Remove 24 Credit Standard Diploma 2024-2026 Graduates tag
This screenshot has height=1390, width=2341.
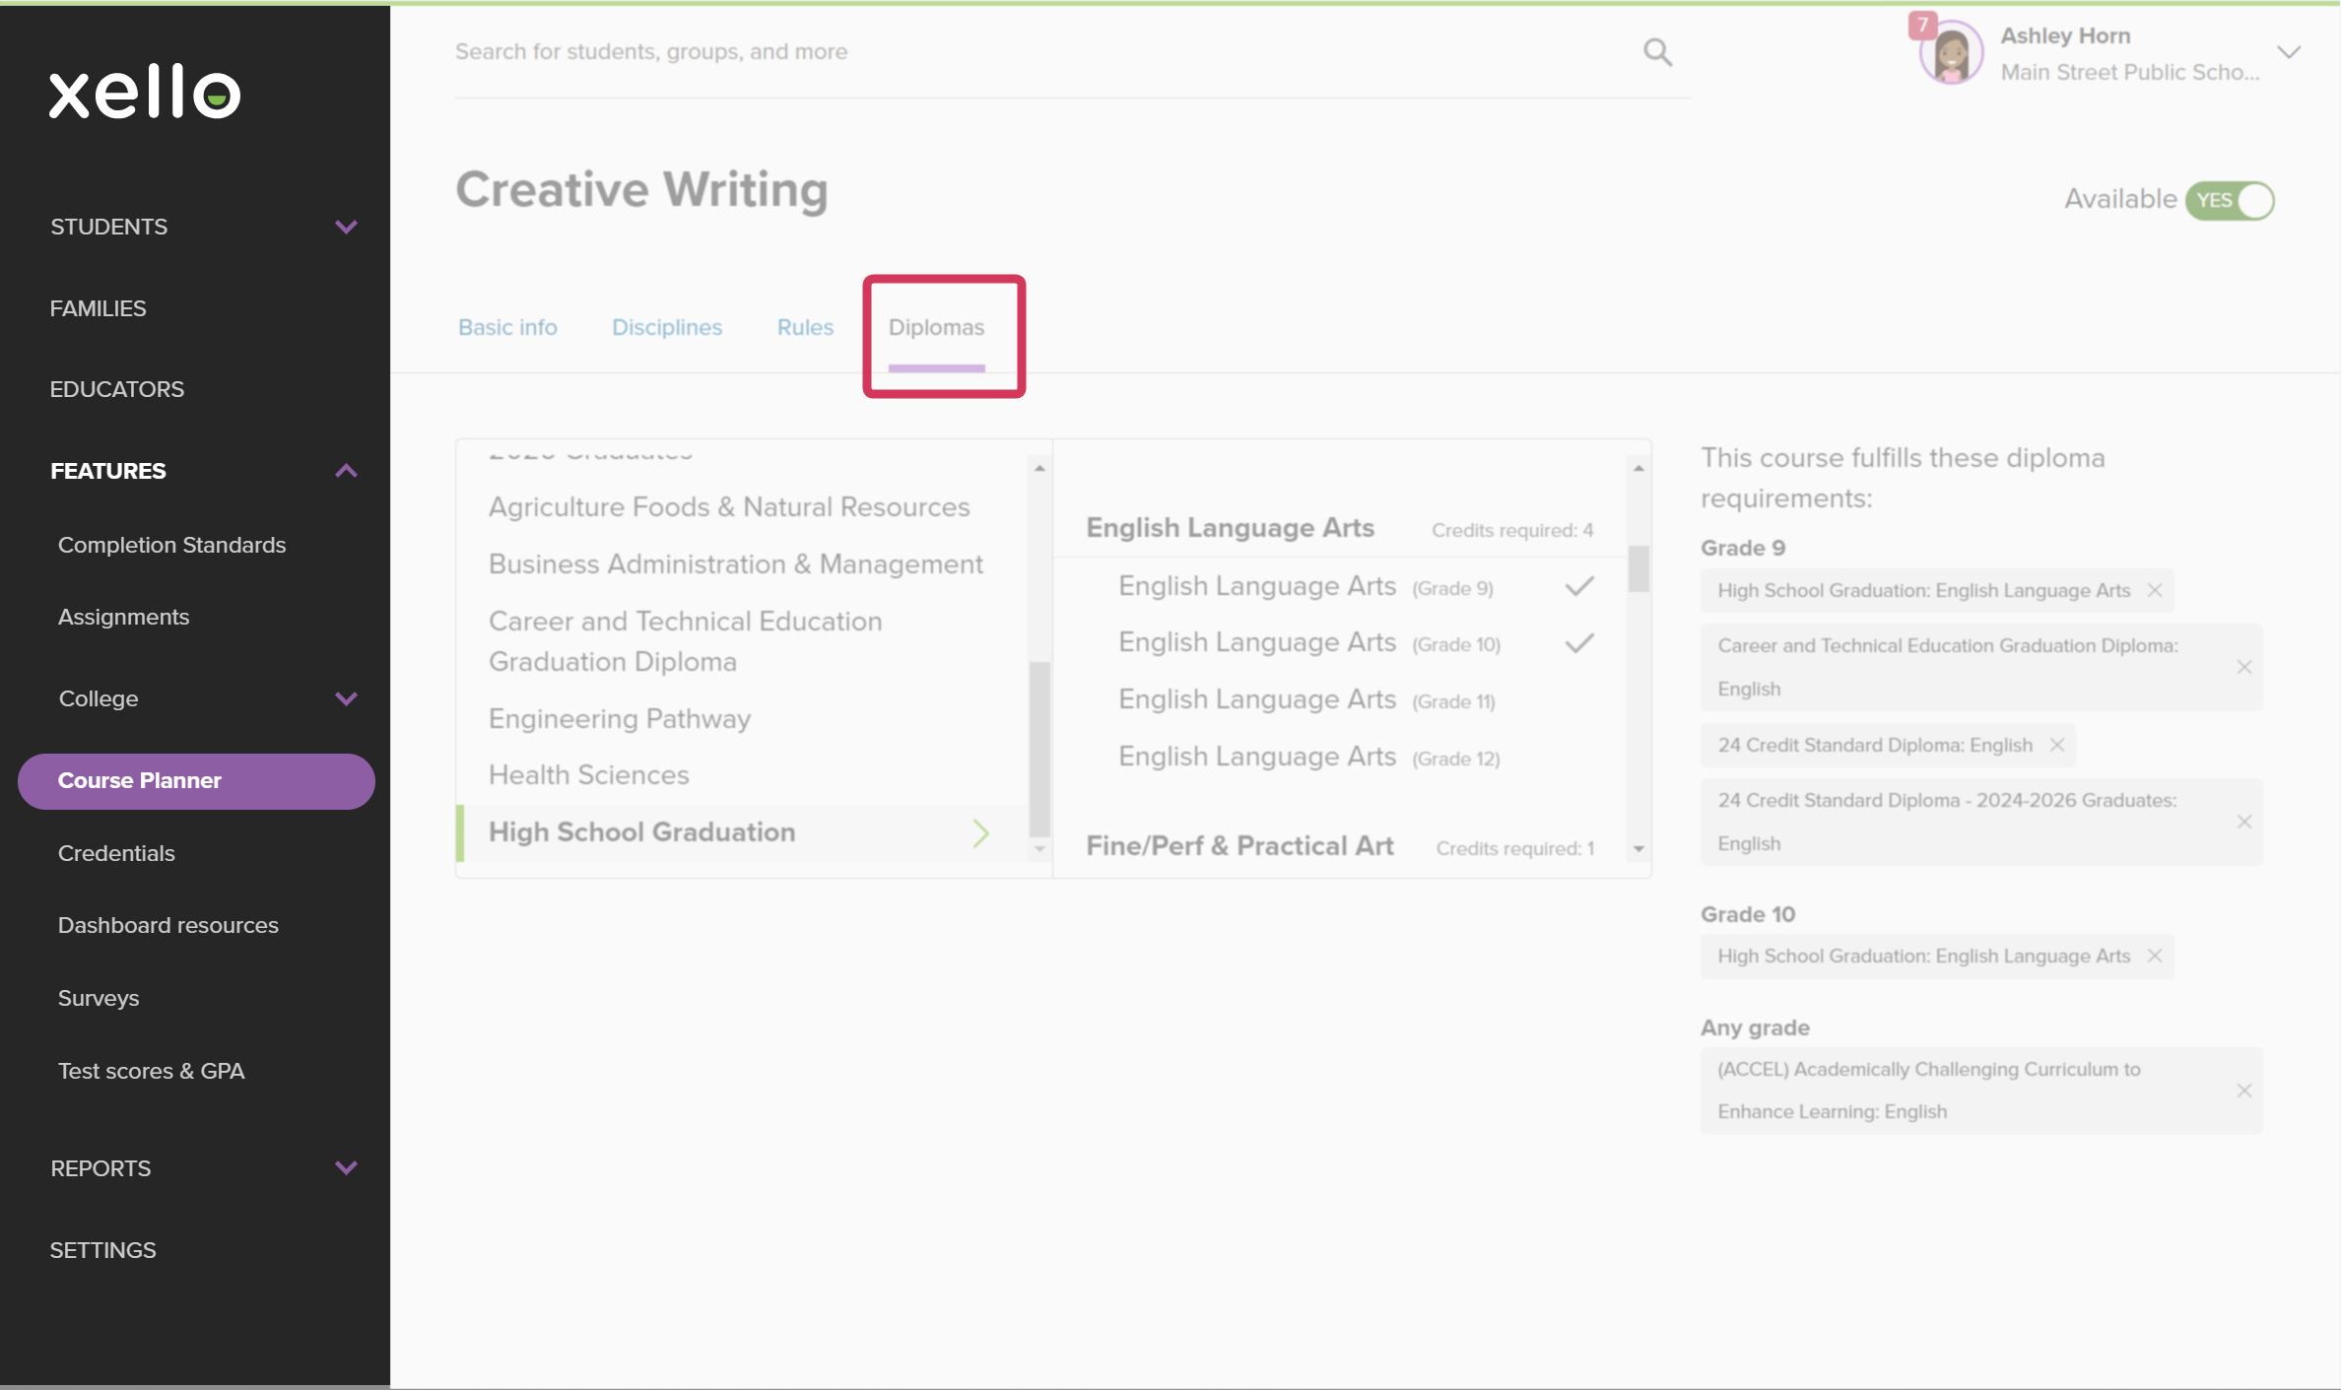pos(2243,823)
